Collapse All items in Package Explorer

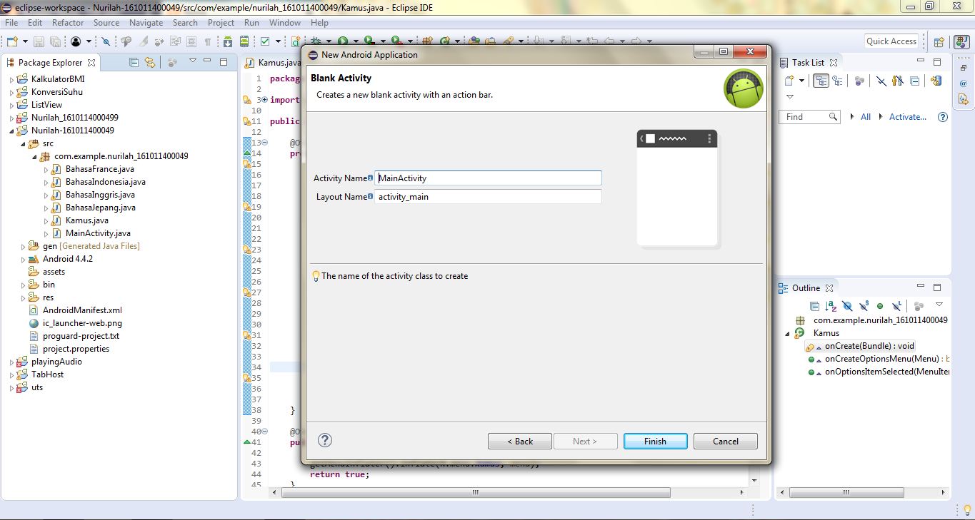(x=134, y=63)
